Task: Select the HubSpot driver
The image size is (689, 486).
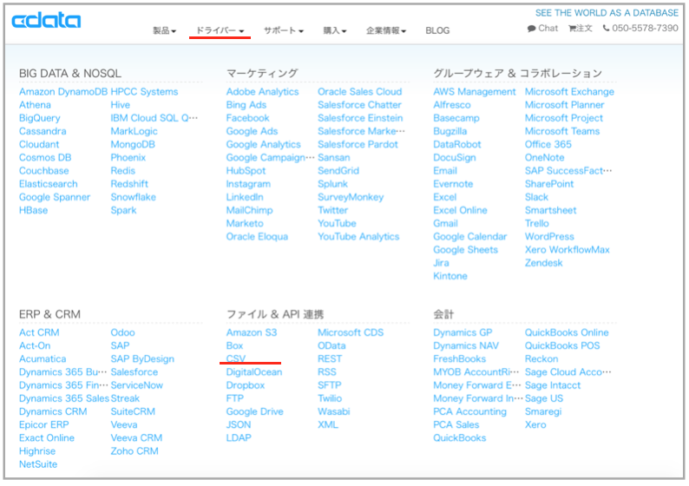Action: [246, 170]
